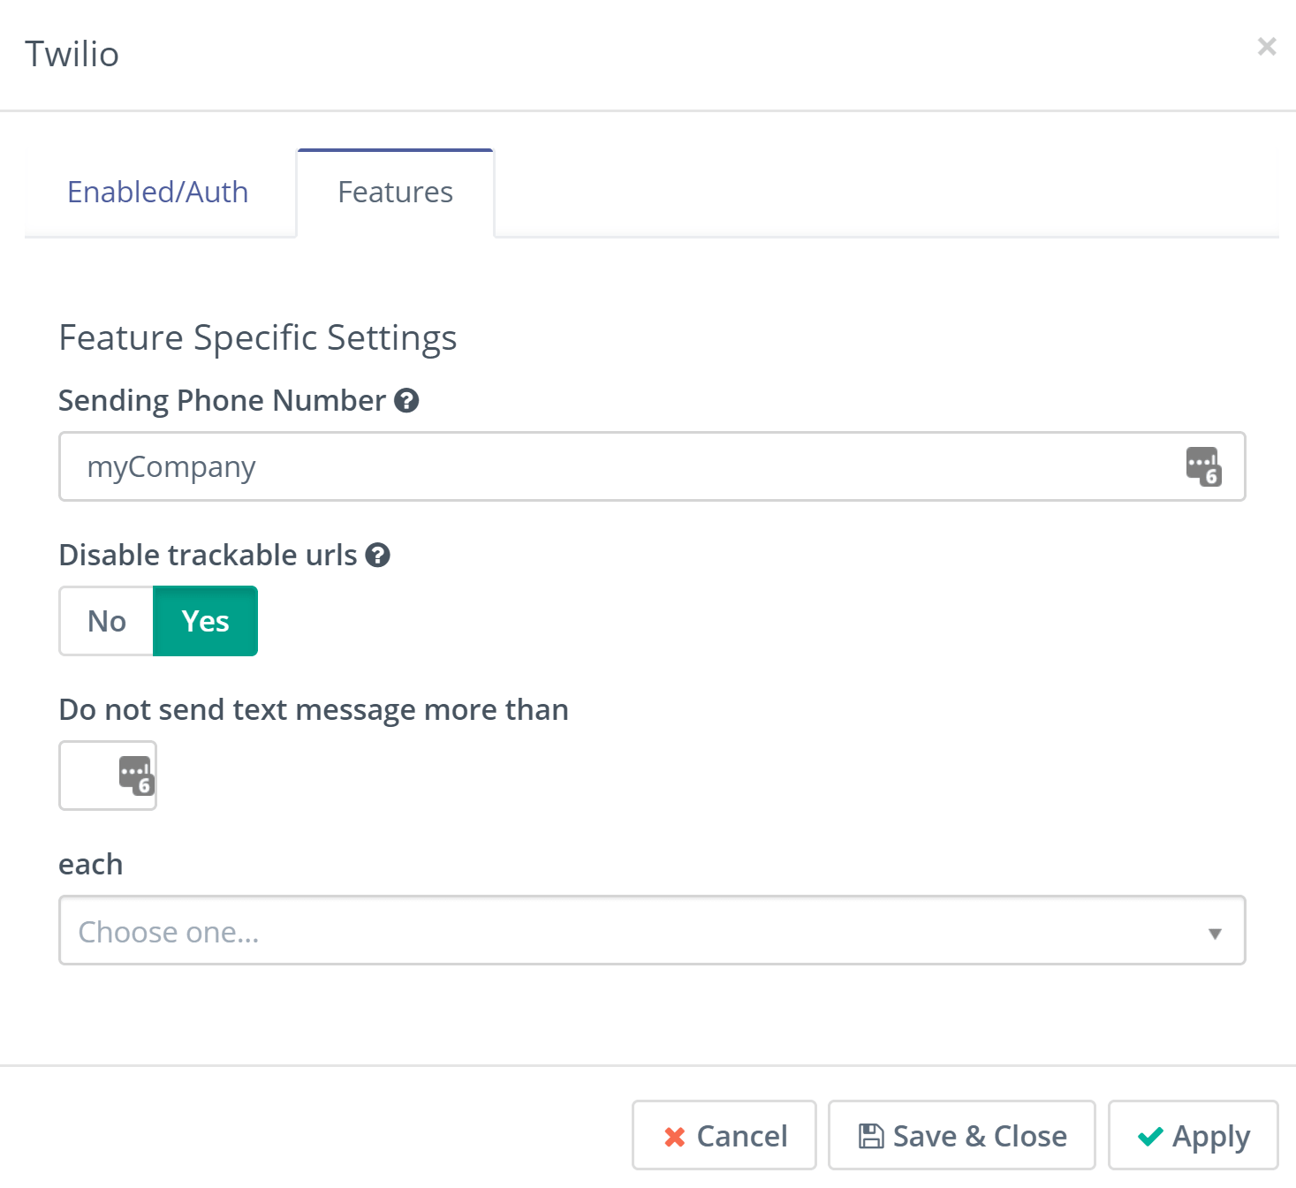Screen dimensions: 1296x1188
Task: Click the password manager icon in the message limit box
Action: click(x=136, y=776)
